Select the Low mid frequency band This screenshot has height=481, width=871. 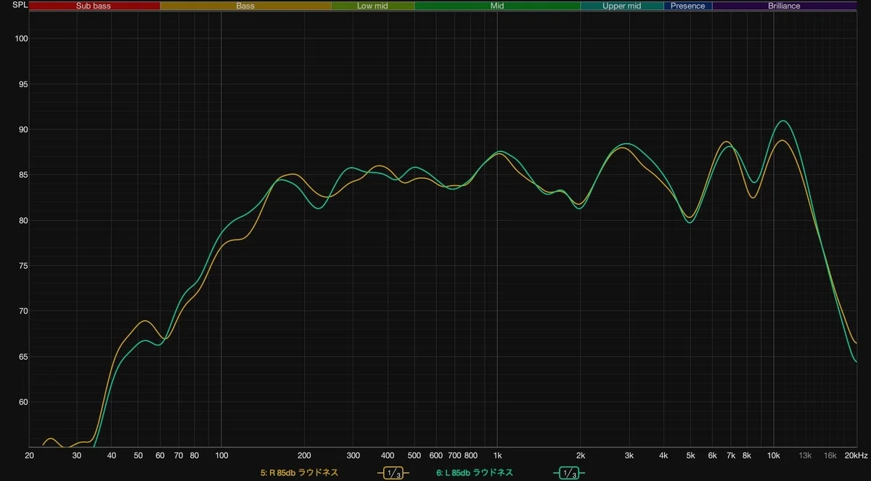pos(373,6)
